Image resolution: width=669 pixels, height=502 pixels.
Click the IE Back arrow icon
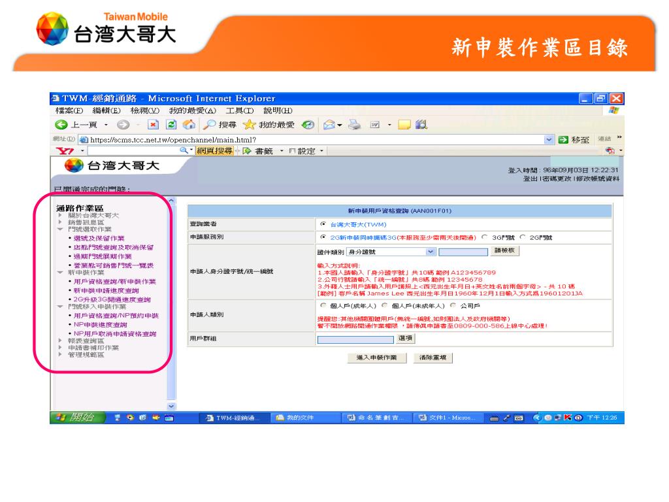coord(61,125)
